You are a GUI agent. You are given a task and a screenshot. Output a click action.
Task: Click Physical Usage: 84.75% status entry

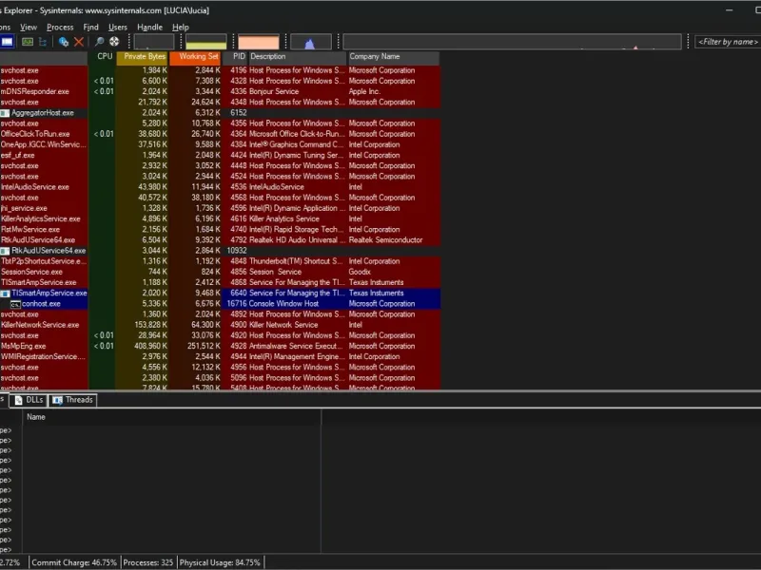[220, 563]
